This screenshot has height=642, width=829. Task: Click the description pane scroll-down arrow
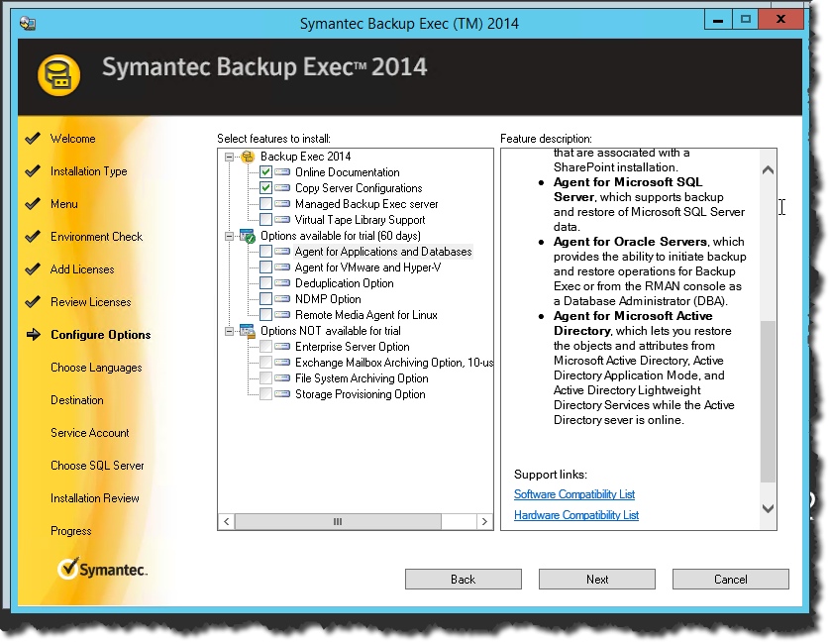click(769, 508)
